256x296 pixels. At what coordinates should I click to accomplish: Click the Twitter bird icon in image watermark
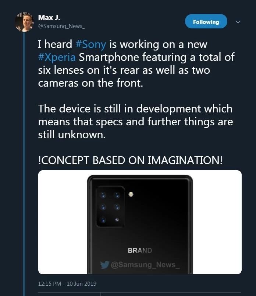104,265
